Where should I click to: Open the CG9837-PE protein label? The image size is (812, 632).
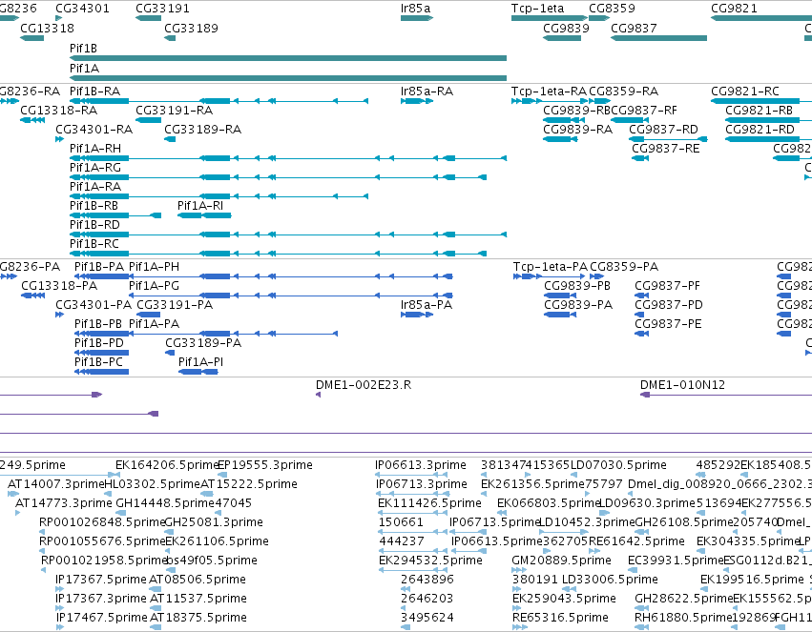(x=668, y=324)
